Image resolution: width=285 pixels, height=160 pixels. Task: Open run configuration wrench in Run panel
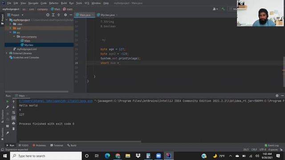[x=8, y=107]
